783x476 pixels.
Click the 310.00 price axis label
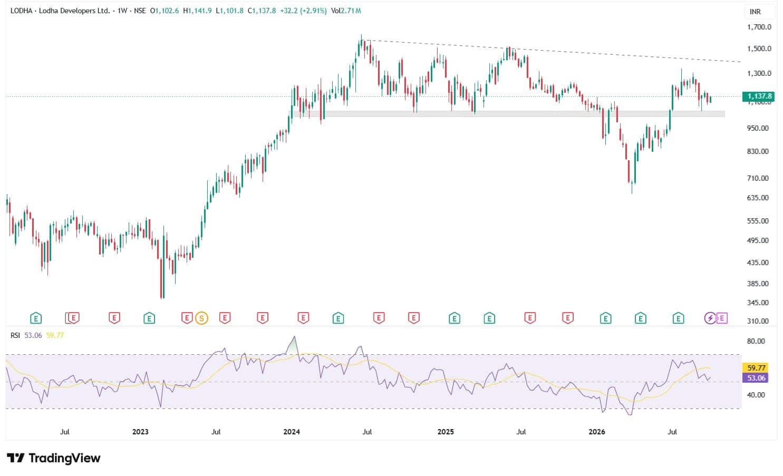click(757, 321)
